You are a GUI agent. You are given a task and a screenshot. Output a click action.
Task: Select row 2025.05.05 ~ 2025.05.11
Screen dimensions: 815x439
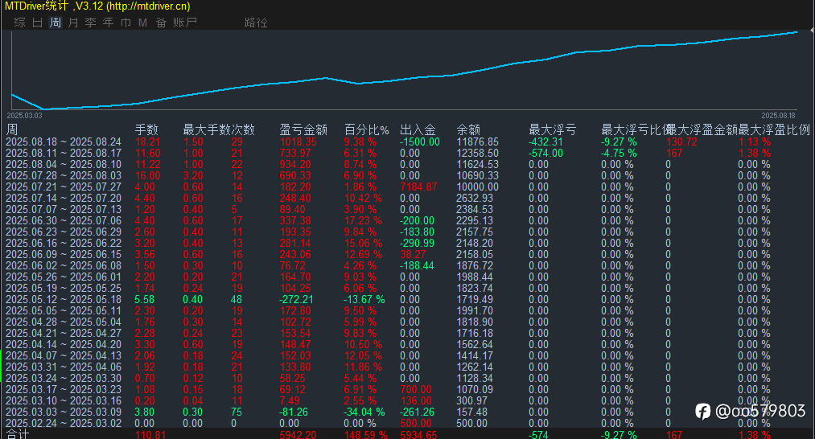[x=407, y=310]
